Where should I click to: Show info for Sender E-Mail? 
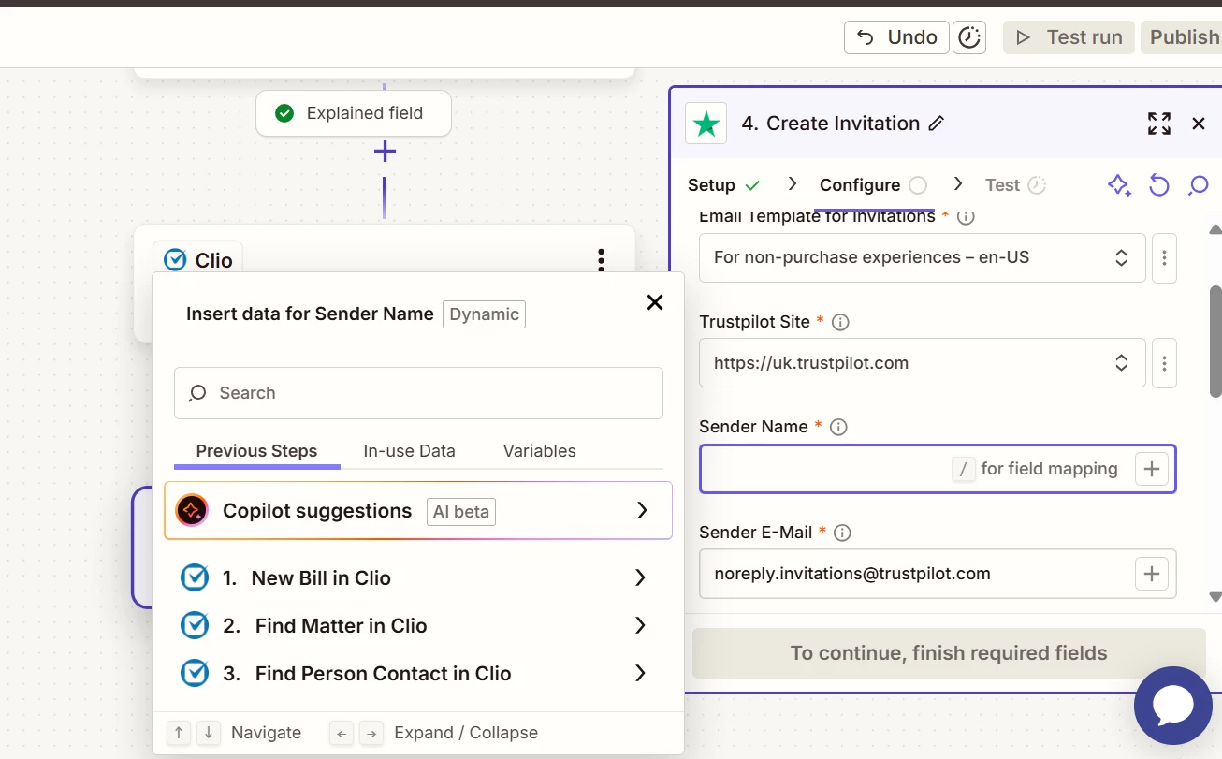pos(842,533)
